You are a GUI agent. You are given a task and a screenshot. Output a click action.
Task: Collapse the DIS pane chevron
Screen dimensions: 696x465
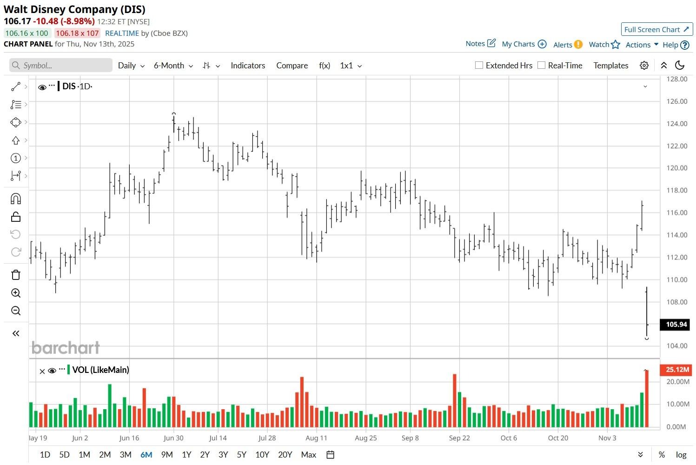click(645, 86)
